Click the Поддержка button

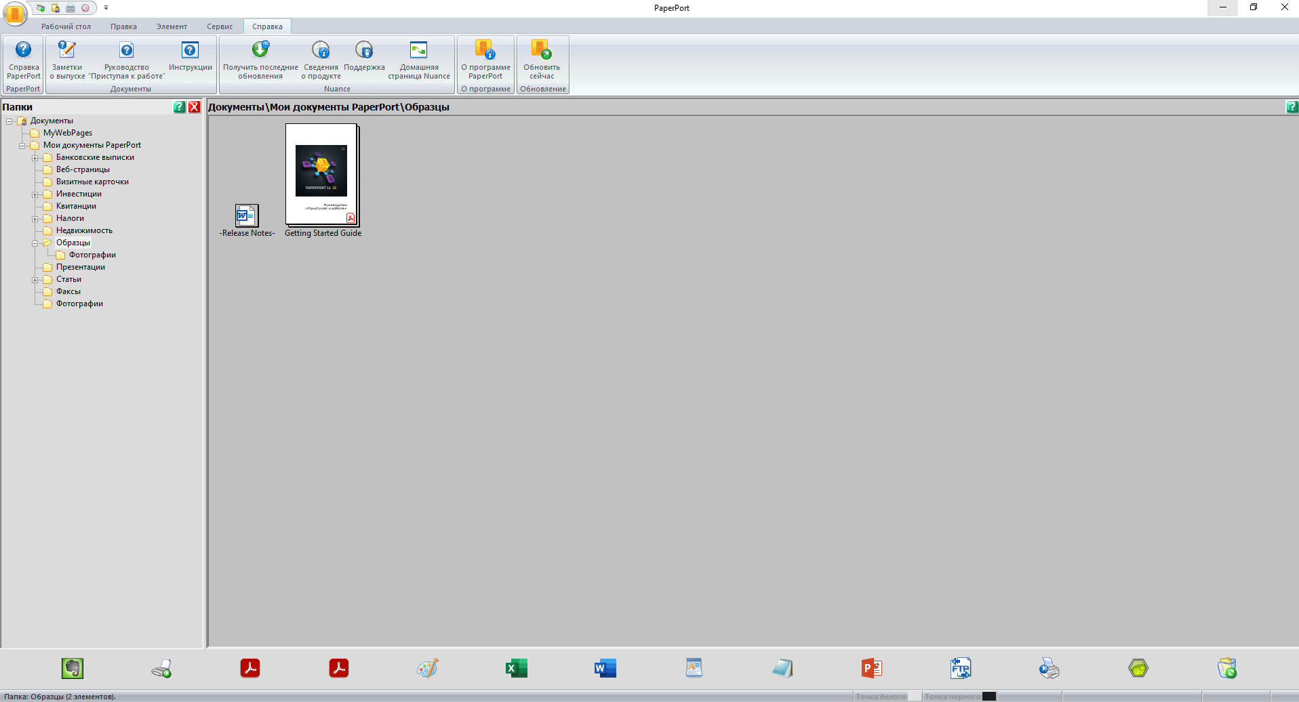coord(364,56)
